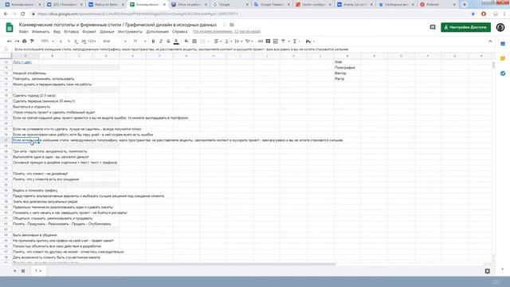Click the move to folder icon
The width and height of the screenshot is (510, 287).
click(x=232, y=25)
